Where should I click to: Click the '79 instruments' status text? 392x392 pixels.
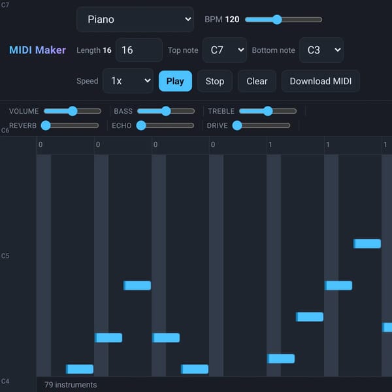[71, 385]
